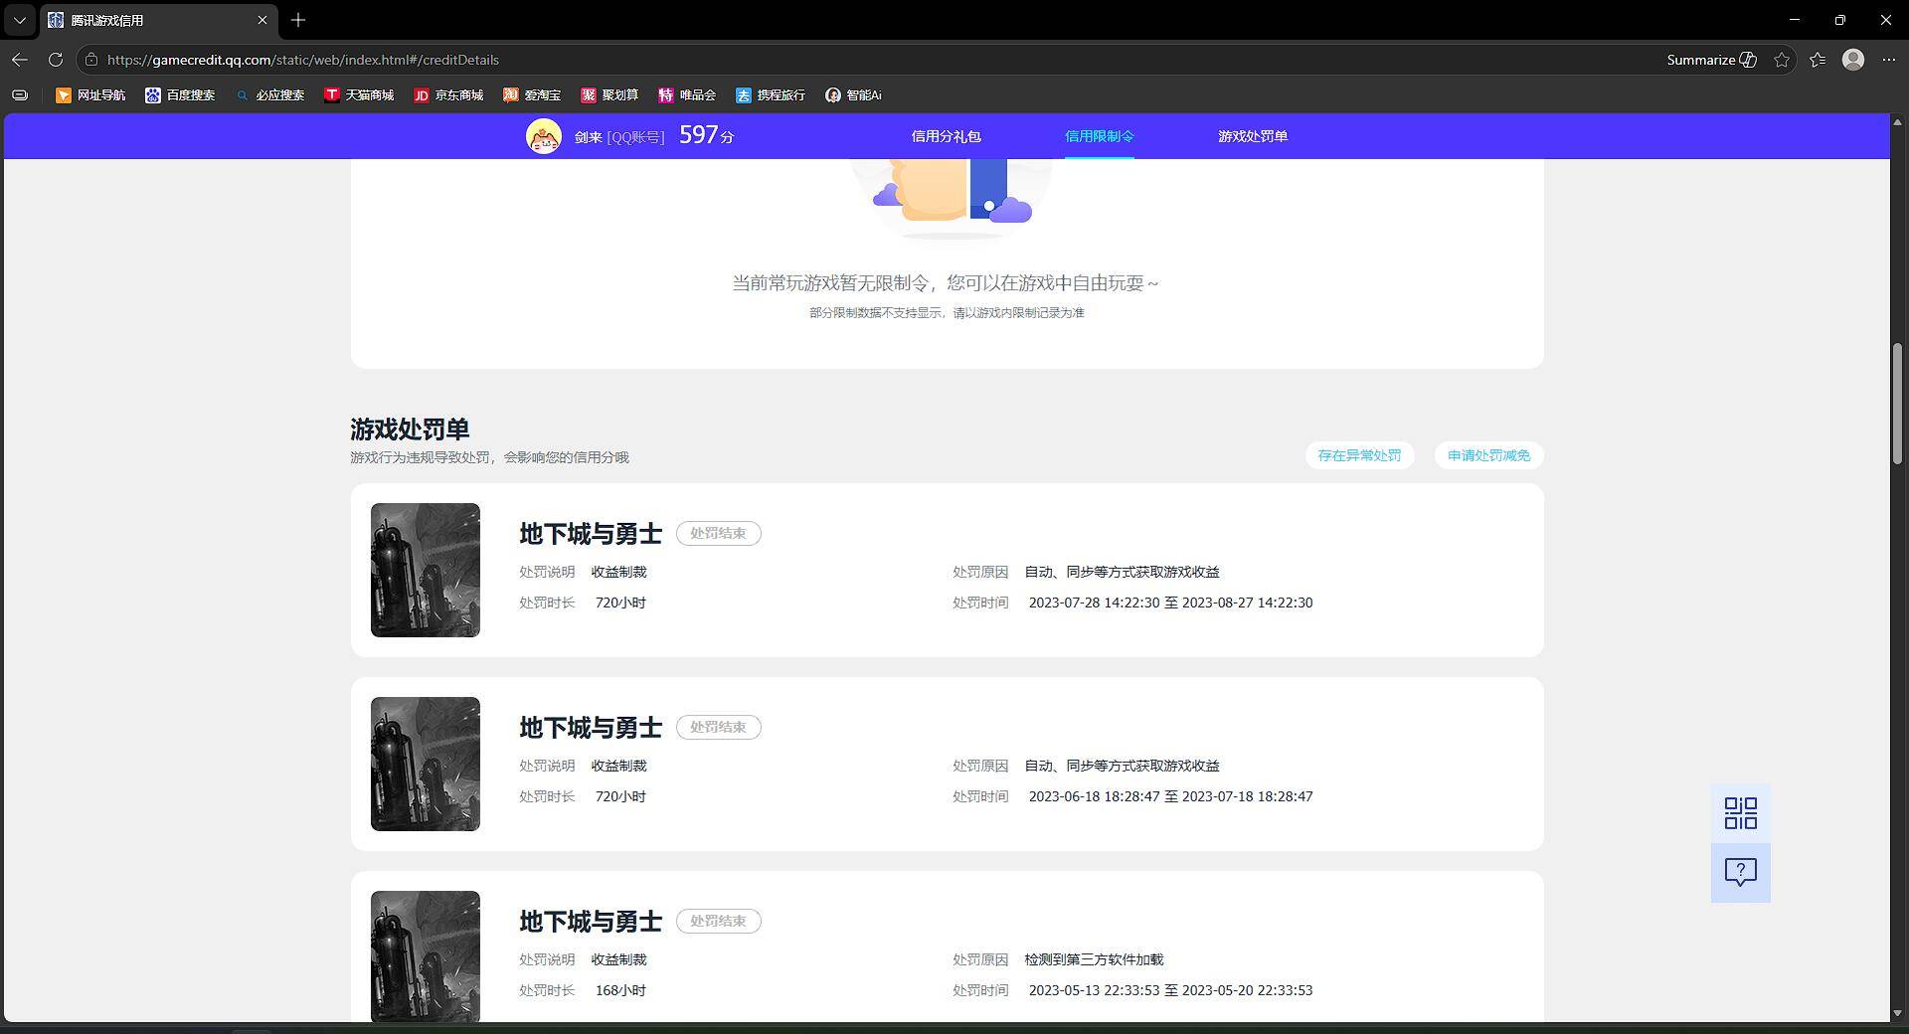This screenshot has width=1909, height=1034.
Task: Open 爱淘宝 bookmark
Action: 532,95
